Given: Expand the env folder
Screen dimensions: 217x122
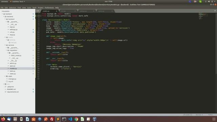Looking at the screenshot, I should [4, 84].
